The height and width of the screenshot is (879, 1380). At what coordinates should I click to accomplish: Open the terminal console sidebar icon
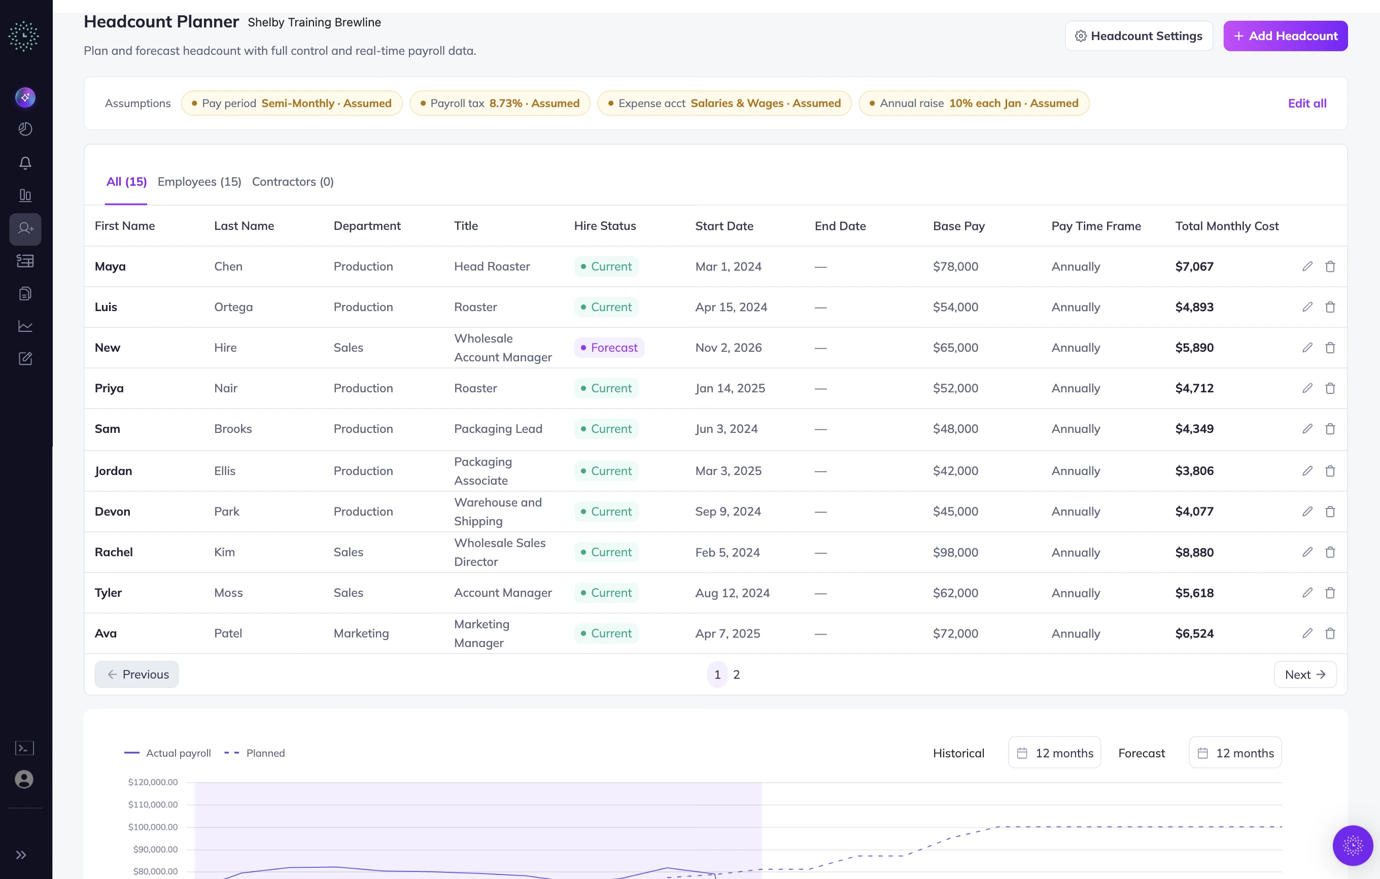click(25, 748)
